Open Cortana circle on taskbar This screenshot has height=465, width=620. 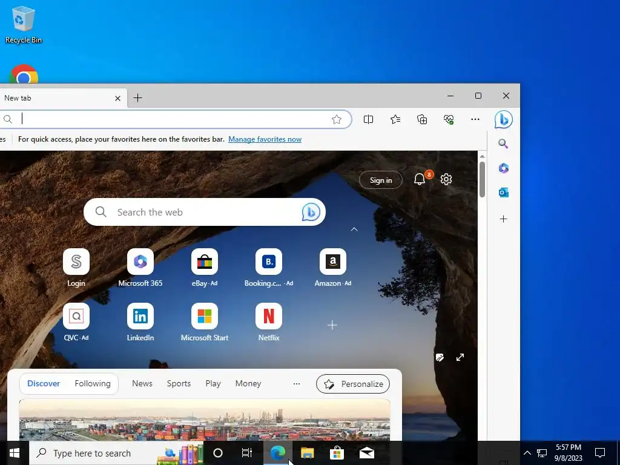218,453
